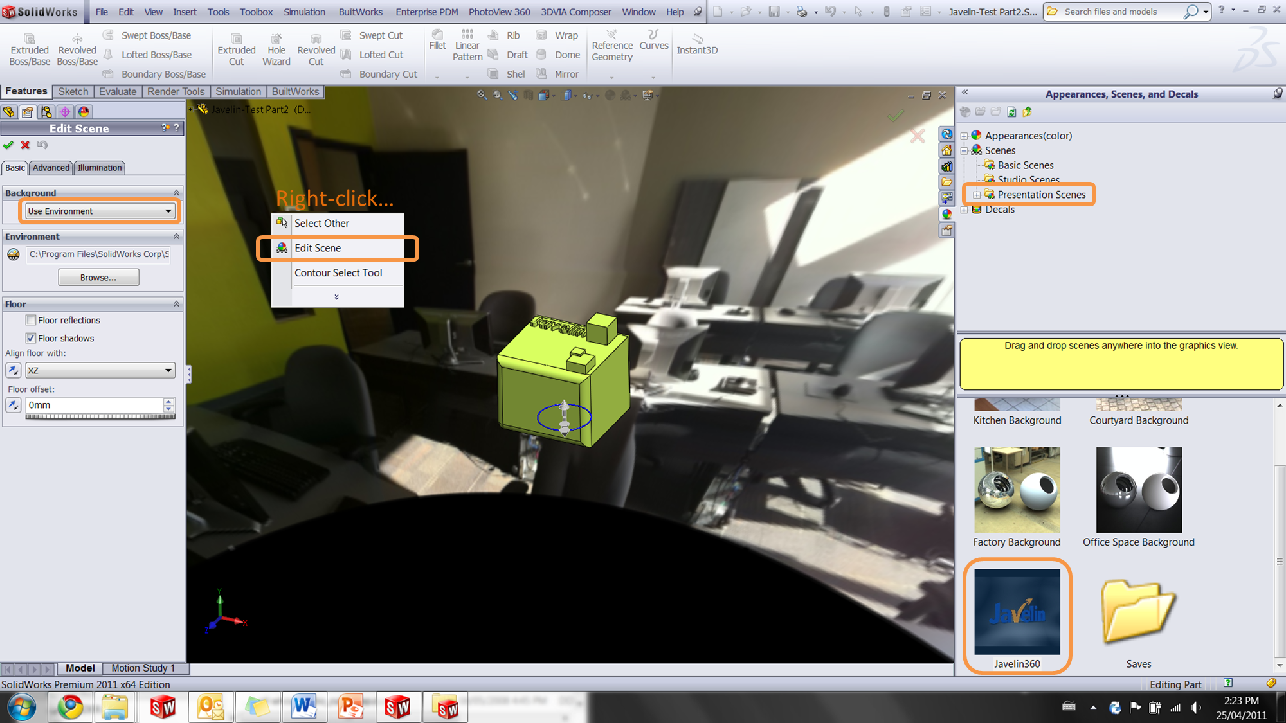
Task: Open Microsoft Word from the taskbar
Action: tap(303, 708)
